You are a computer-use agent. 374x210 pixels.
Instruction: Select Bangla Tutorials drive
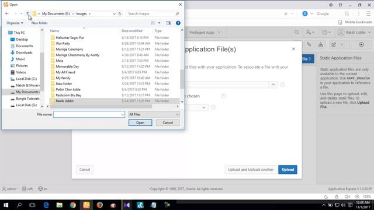(27, 99)
